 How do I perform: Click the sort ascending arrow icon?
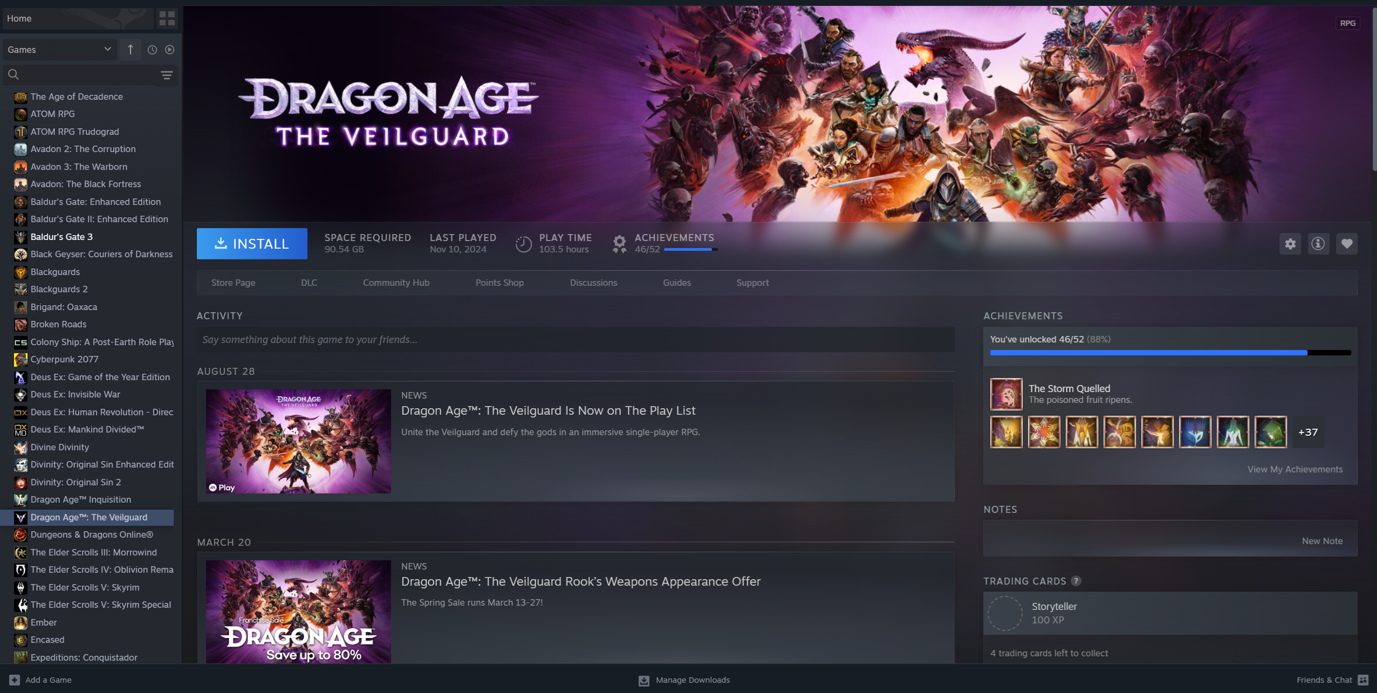tap(131, 50)
